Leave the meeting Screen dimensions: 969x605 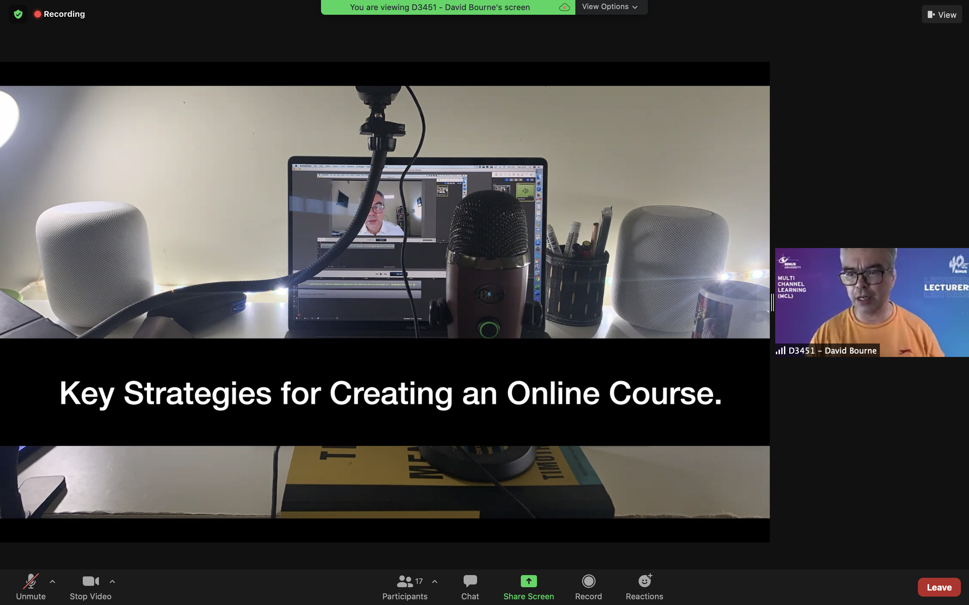pos(939,587)
